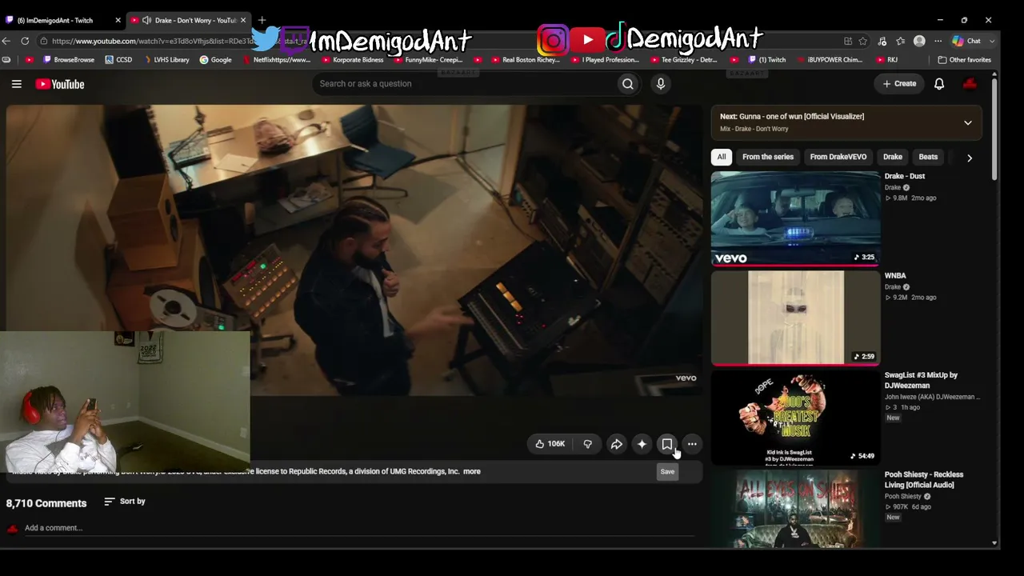
Task: Open YouTube notifications bell
Action: coord(939,84)
